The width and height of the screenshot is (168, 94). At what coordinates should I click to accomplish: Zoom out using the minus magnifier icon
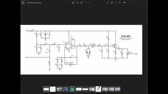(116, 3)
